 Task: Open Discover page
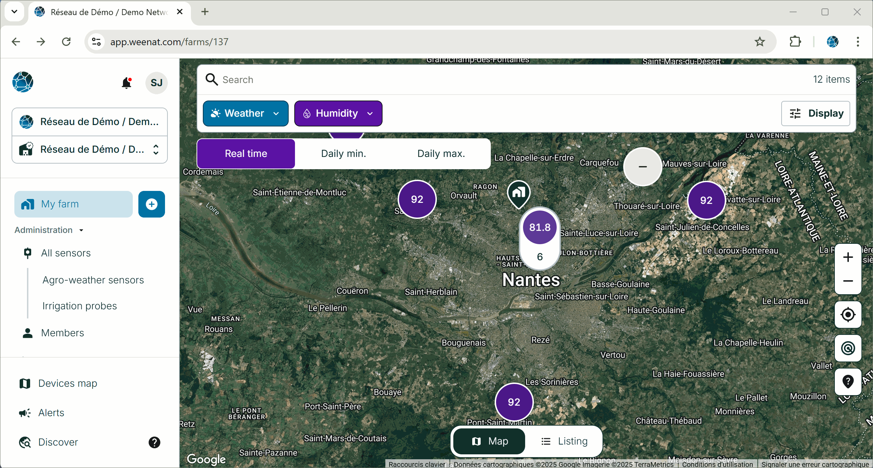point(58,442)
